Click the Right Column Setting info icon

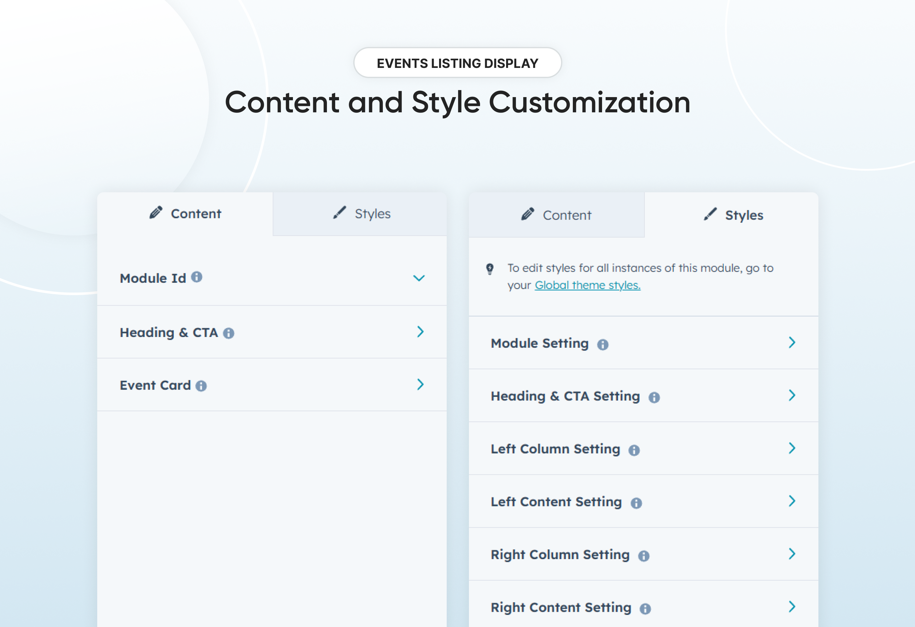pos(644,556)
